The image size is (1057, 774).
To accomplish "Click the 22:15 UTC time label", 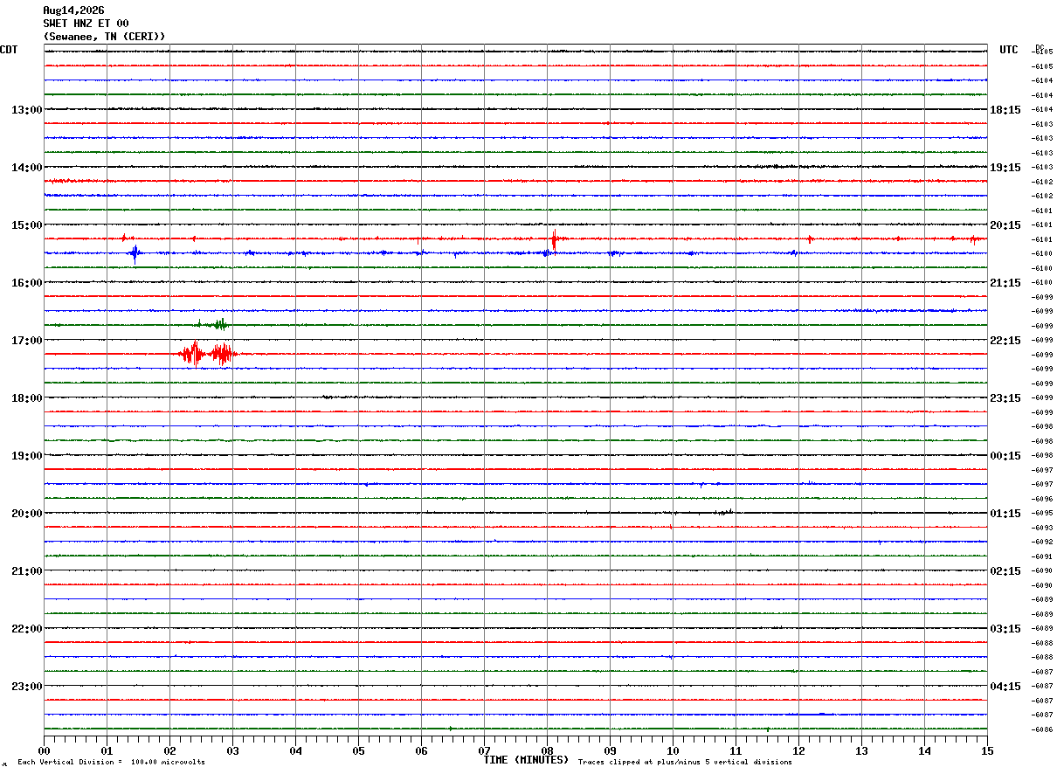I will pos(1005,341).
